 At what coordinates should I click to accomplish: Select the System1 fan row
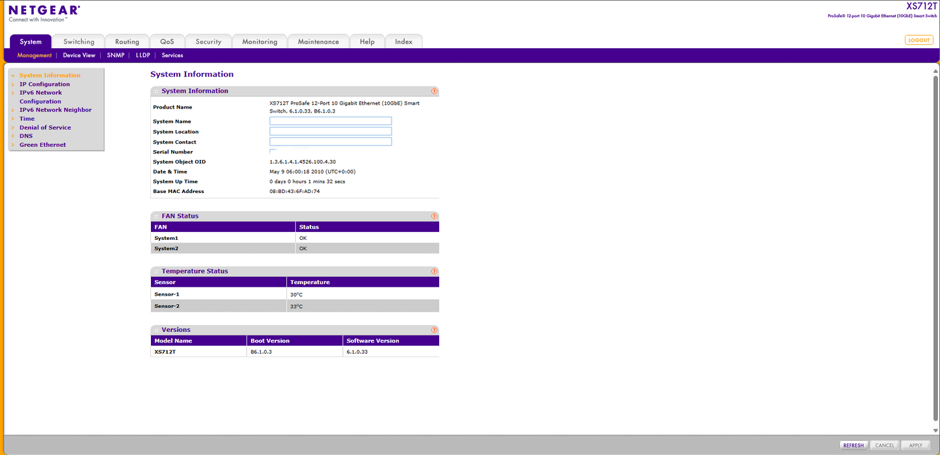tap(295, 238)
